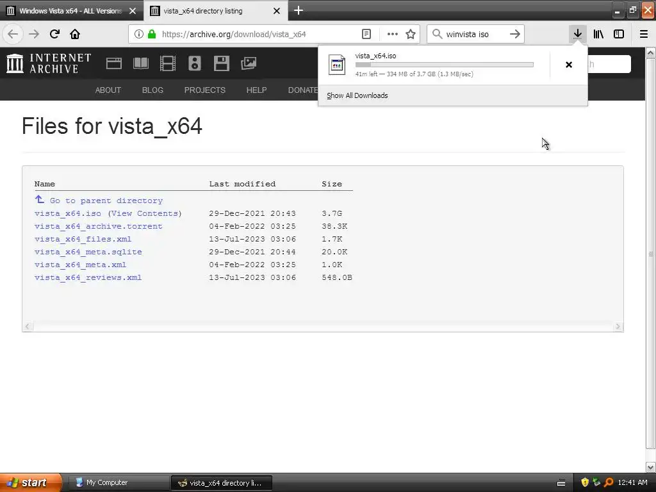
Task: Open the on-screen keyboard tray icon
Action: (x=561, y=483)
